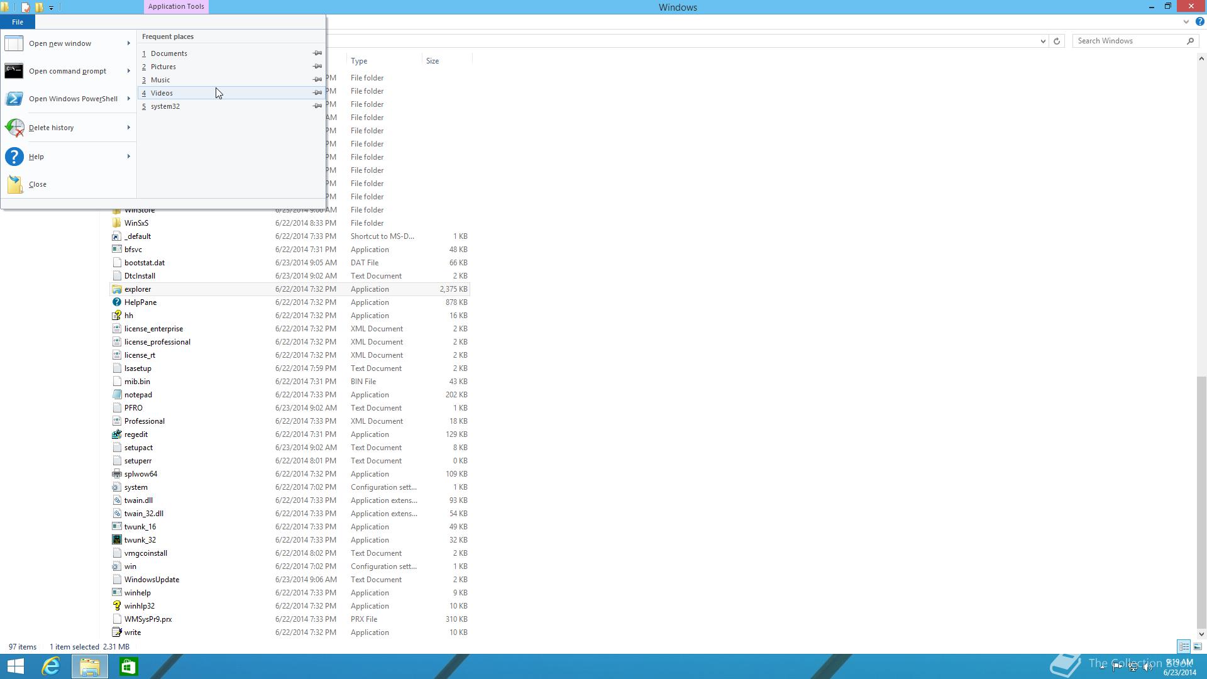This screenshot has width=1207, height=679.
Task: Expand the Help submenu arrow
Action: [x=129, y=157]
